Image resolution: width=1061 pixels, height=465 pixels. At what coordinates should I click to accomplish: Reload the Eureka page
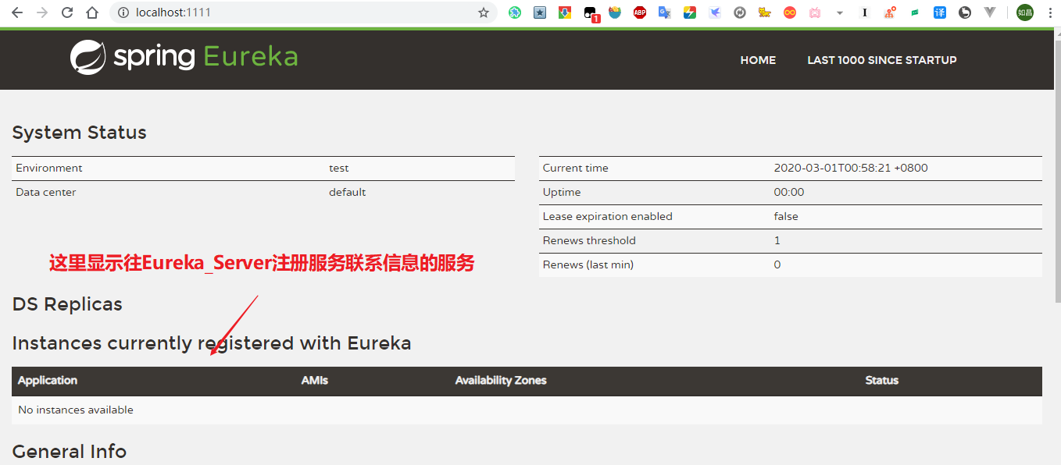coord(67,12)
